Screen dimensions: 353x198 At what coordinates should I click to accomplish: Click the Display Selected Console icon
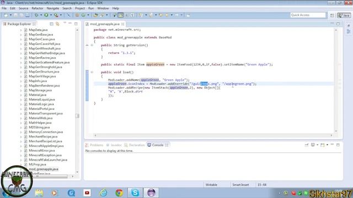coord(313,145)
